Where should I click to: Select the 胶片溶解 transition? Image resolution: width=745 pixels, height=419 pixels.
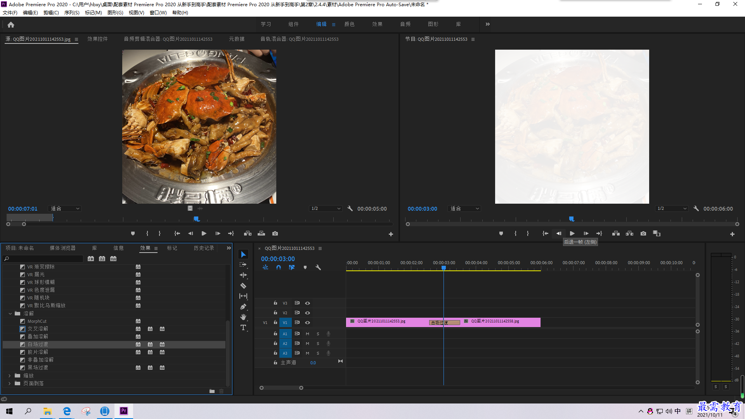point(38,352)
